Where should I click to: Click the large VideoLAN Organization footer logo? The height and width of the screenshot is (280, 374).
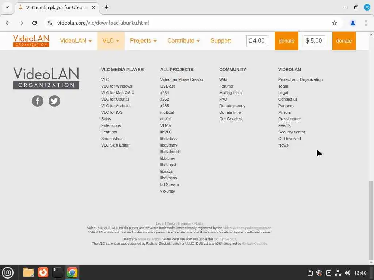tap(46, 78)
